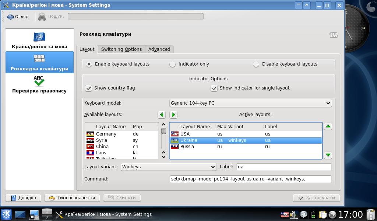Open the KDE application launcher
This screenshot has height=221, width=377.
(x=6, y=214)
